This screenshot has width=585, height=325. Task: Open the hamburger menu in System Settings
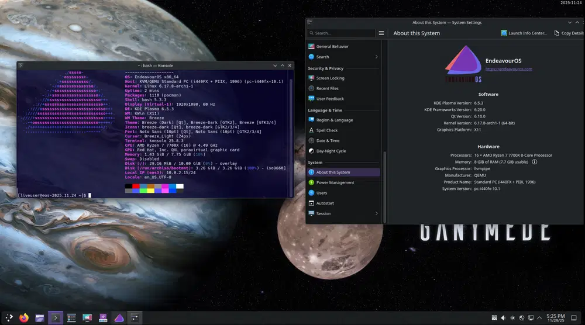point(381,33)
